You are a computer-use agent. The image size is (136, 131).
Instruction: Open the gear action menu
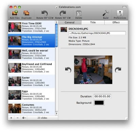[24, 118]
